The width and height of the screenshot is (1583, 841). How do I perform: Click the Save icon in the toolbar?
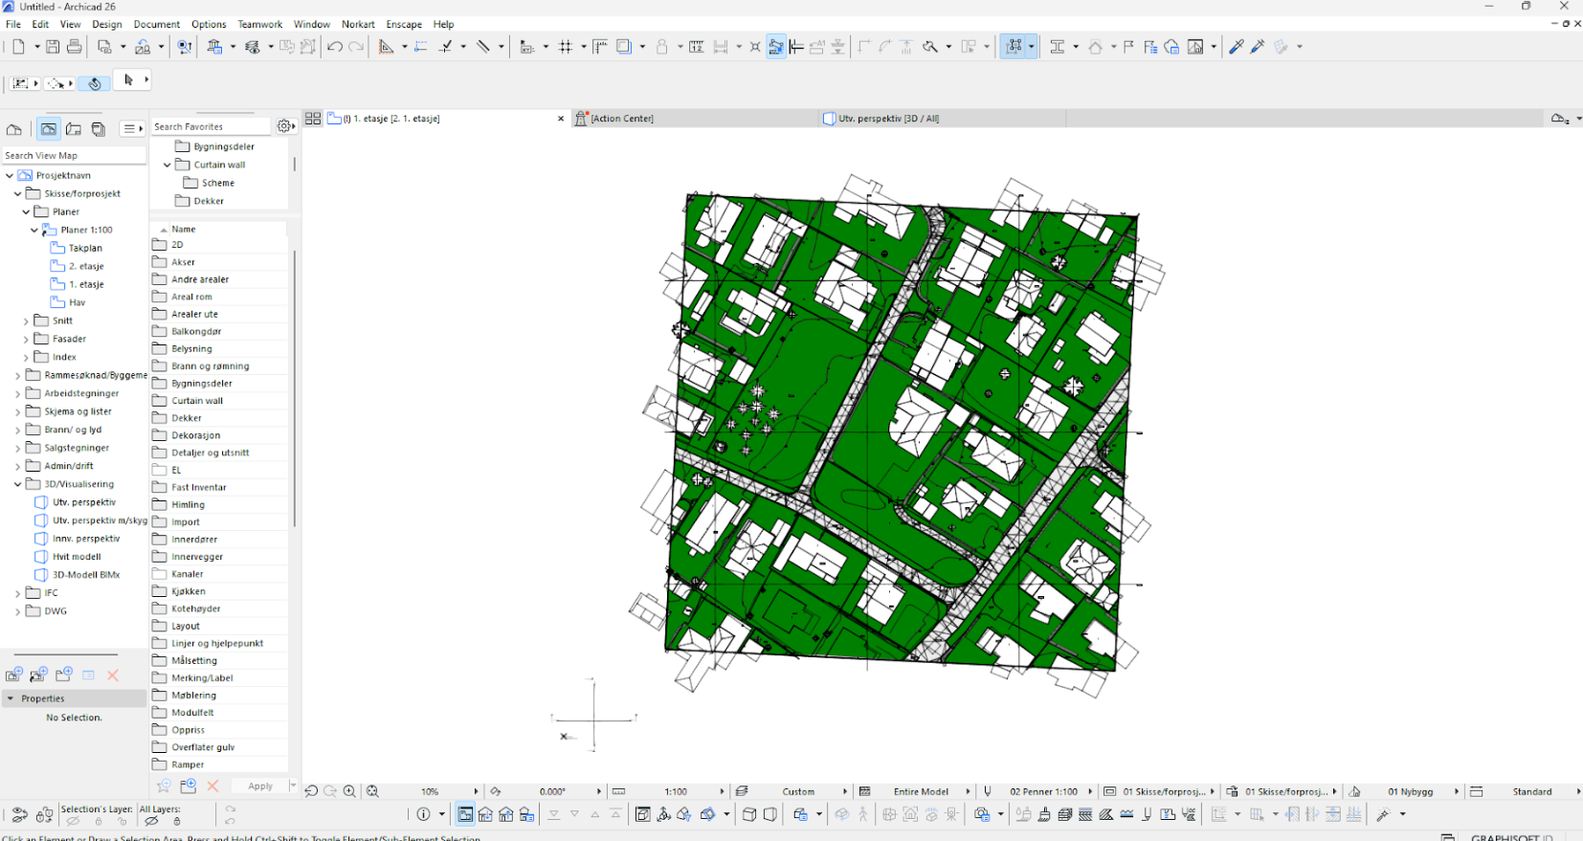pyautogui.click(x=53, y=46)
